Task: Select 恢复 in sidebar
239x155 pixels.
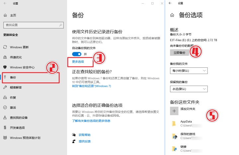Action: point(13,97)
